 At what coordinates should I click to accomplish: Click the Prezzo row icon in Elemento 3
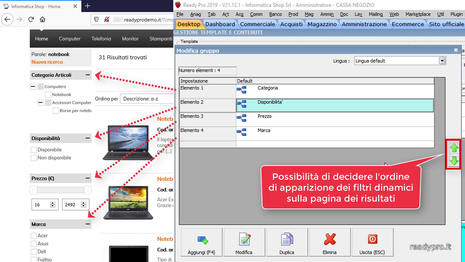click(x=242, y=118)
